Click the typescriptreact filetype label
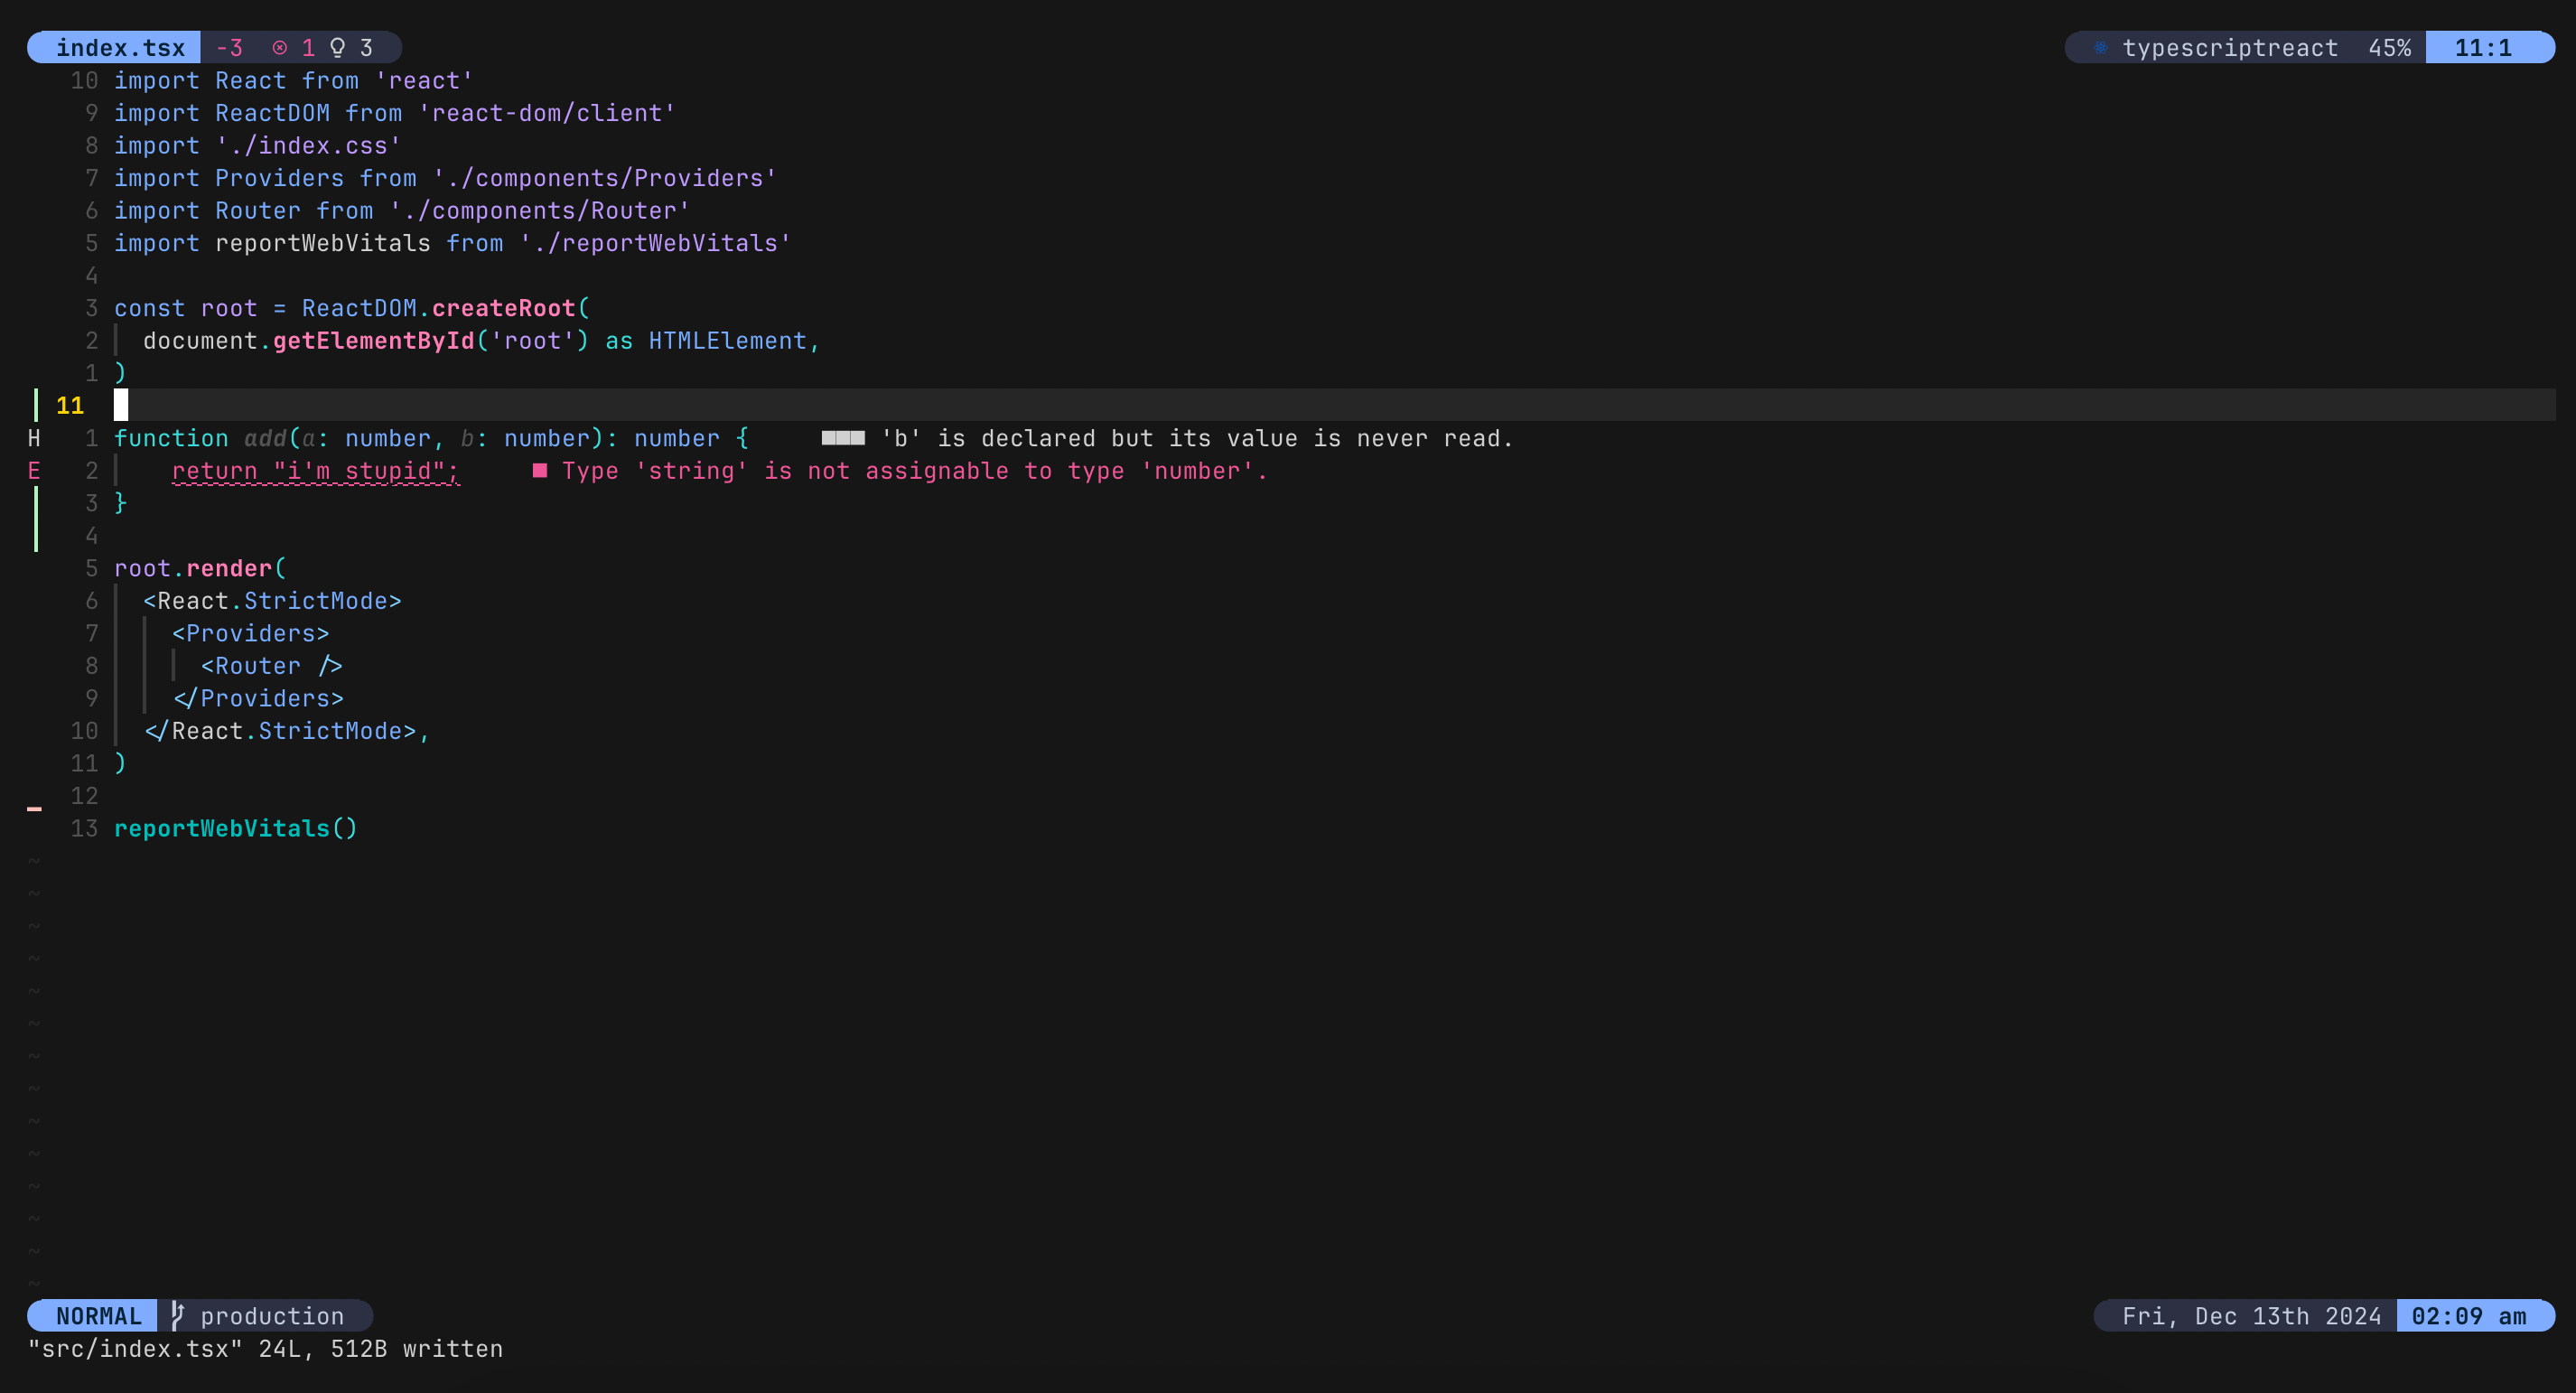 tap(2230, 48)
